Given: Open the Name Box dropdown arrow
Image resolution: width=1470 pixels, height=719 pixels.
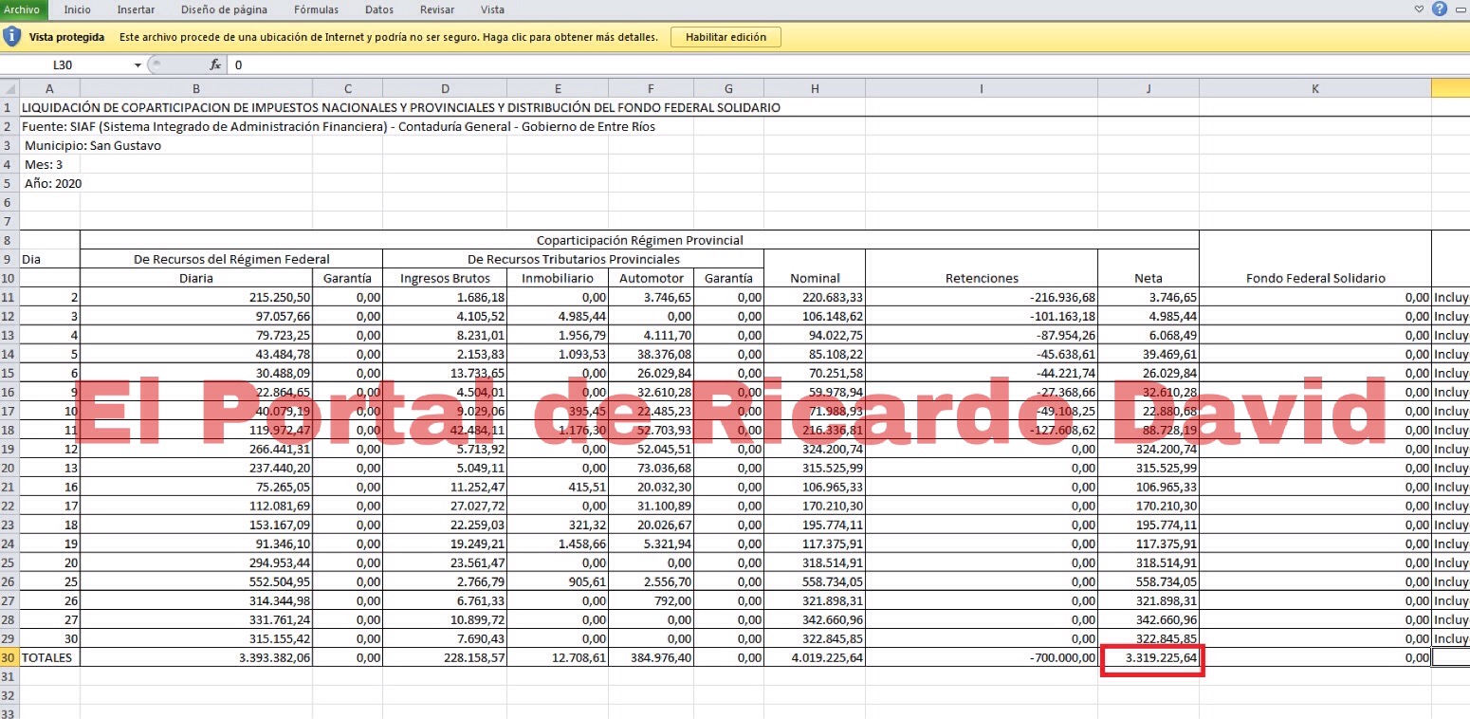Looking at the screenshot, I should (138, 65).
